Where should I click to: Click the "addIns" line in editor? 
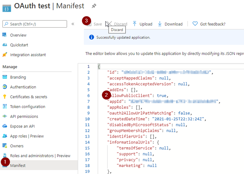[x=122, y=90]
